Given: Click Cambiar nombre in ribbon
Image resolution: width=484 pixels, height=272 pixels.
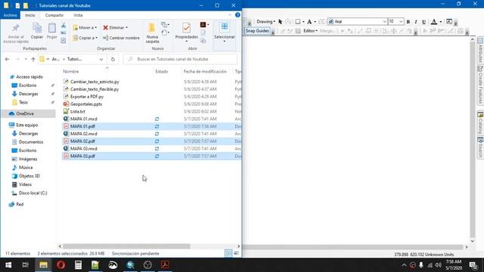Looking at the screenshot, I should point(121,38).
